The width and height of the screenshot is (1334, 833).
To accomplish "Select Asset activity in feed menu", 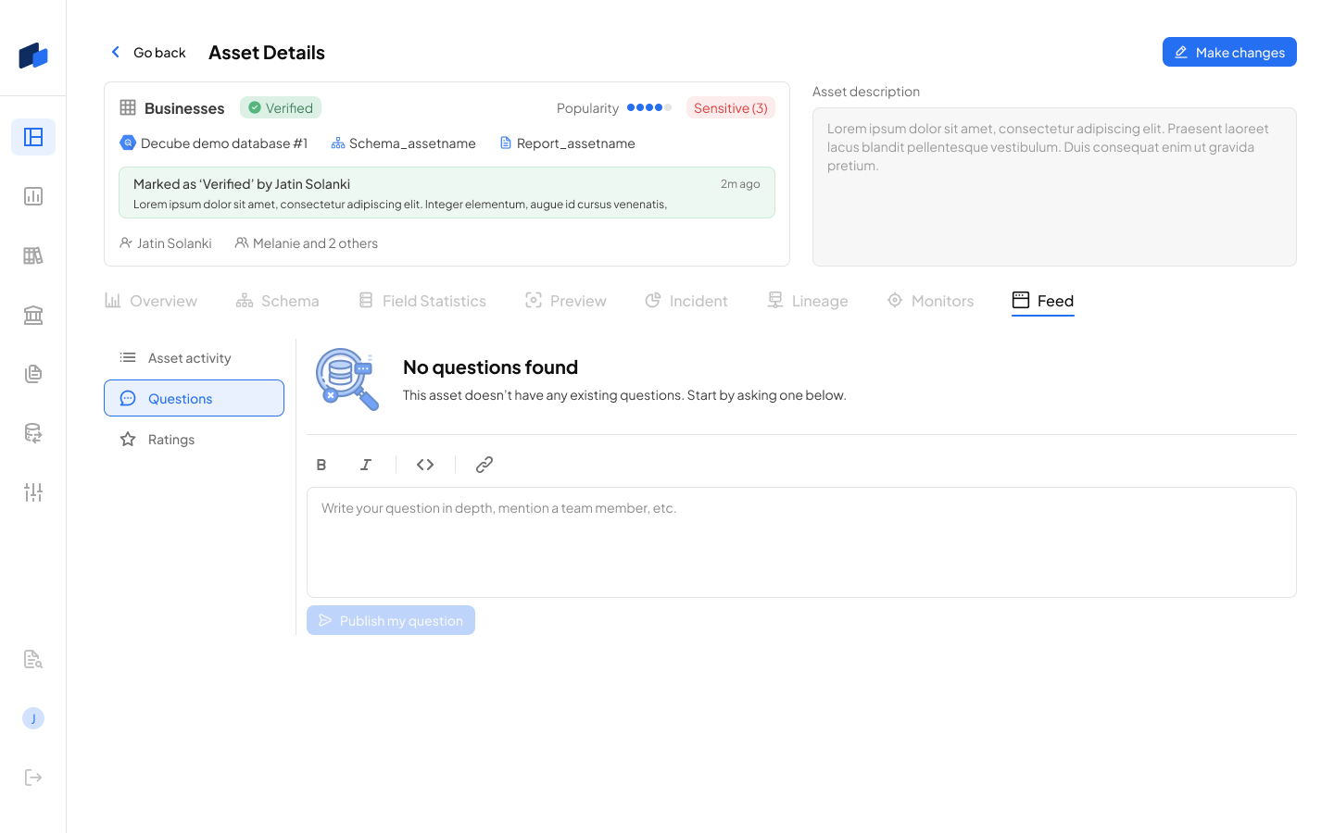I will tap(189, 358).
